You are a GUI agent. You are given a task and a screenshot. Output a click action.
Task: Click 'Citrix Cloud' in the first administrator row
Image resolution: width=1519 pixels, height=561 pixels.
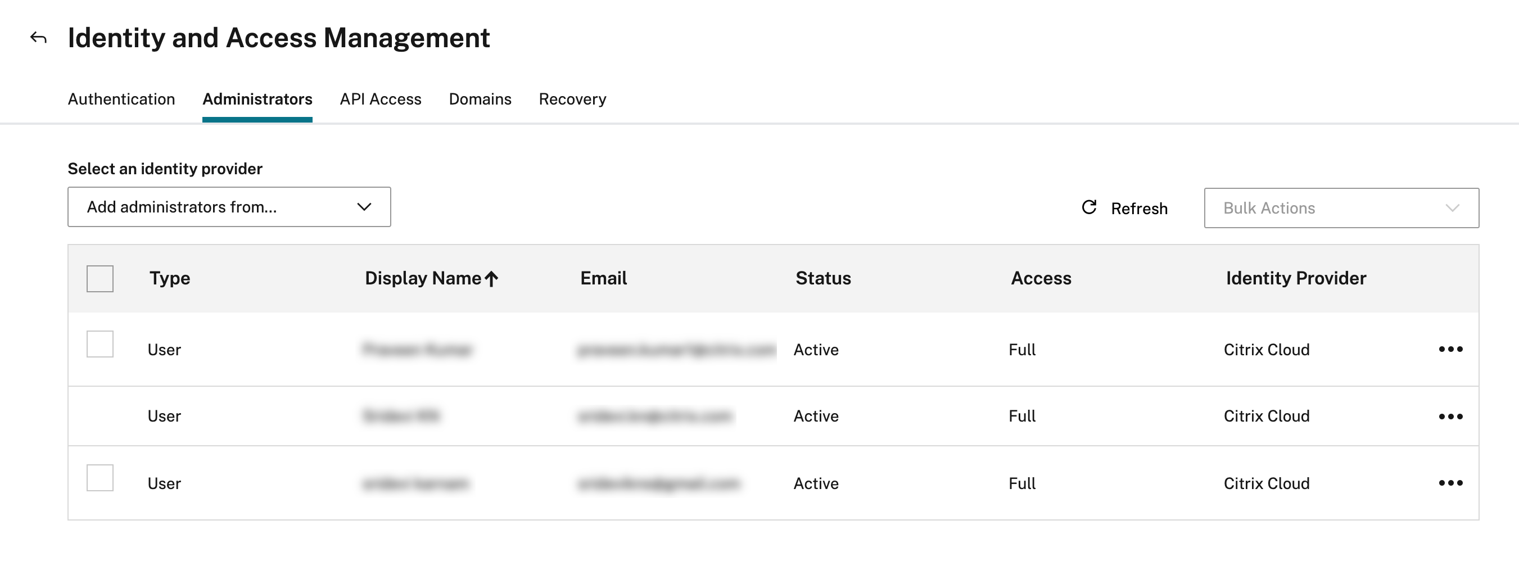[1267, 350]
